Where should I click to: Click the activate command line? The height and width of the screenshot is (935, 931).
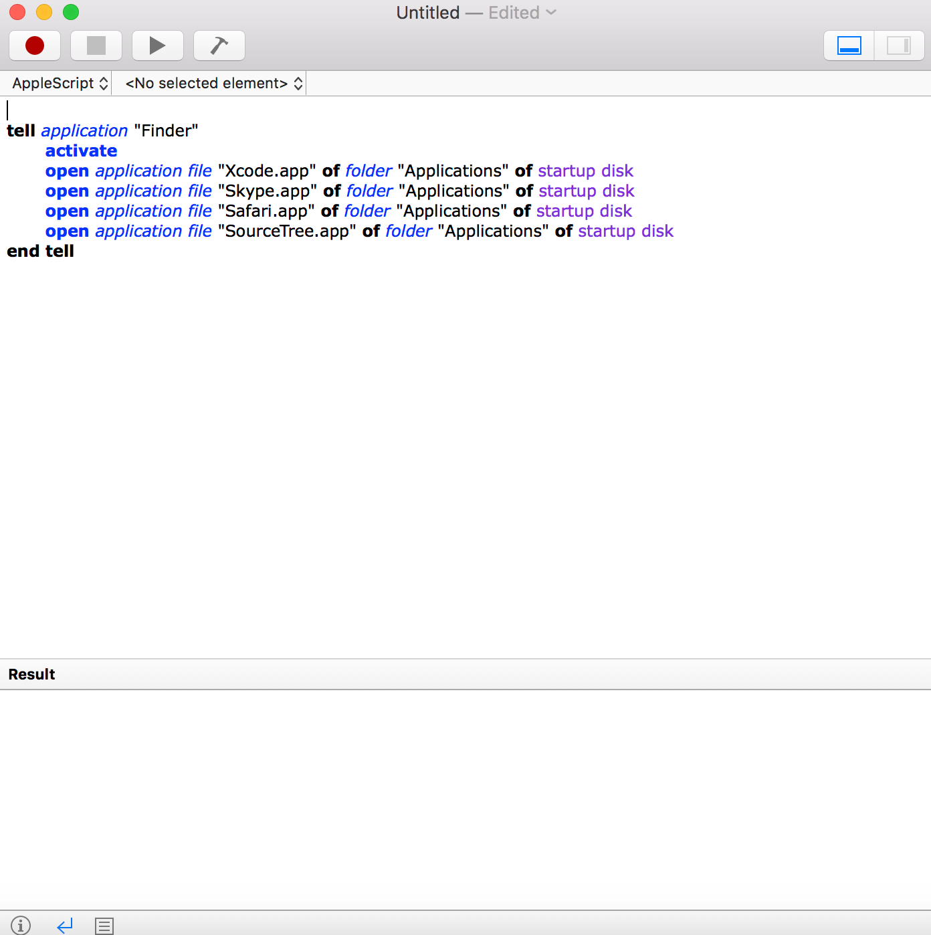81,151
